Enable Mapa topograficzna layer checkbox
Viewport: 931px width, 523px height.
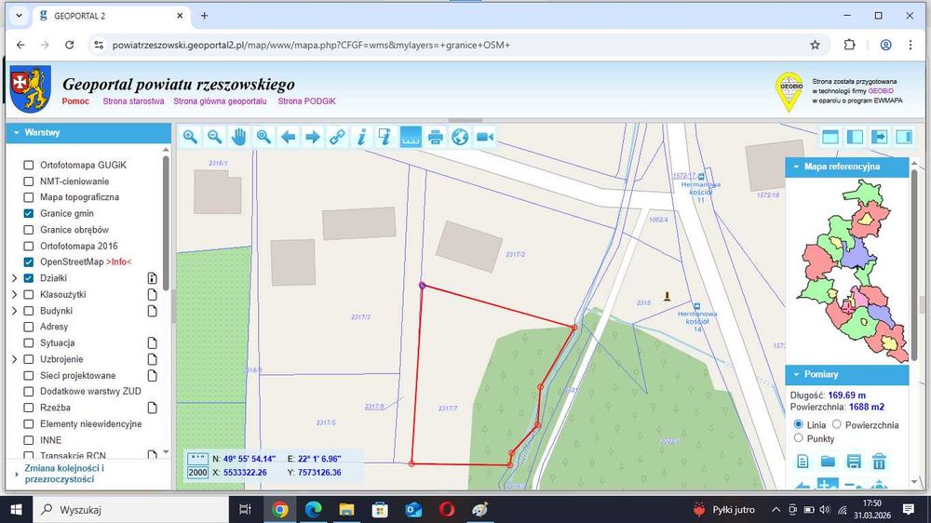pos(29,197)
